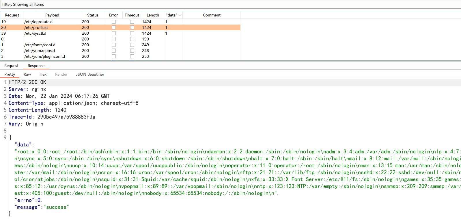Select the Hex view tab
461x219 pixels.
click(x=43, y=74)
